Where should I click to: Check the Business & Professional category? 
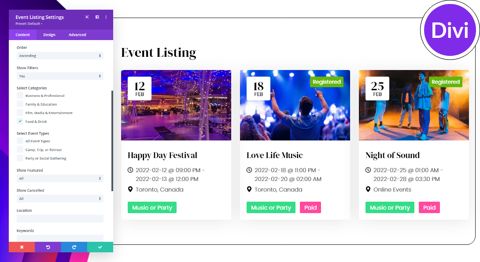coord(20,96)
